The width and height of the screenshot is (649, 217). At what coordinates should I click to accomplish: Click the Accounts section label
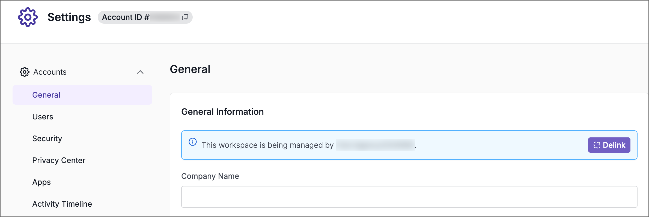click(x=50, y=72)
